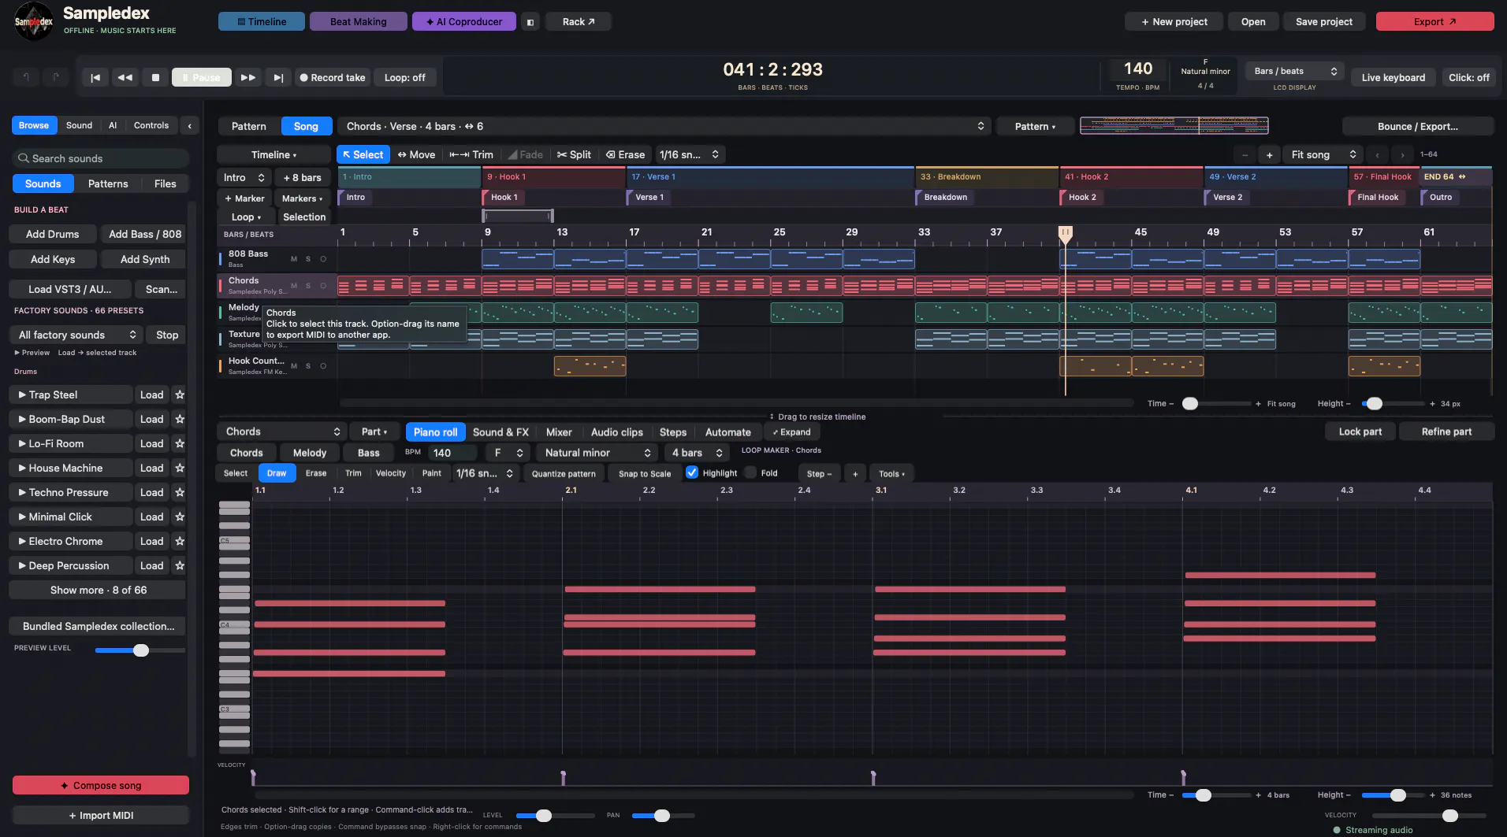This screenshot has height=837, width=1507.
Task: Open the Markers dropdown
Action: click(302, 198)
